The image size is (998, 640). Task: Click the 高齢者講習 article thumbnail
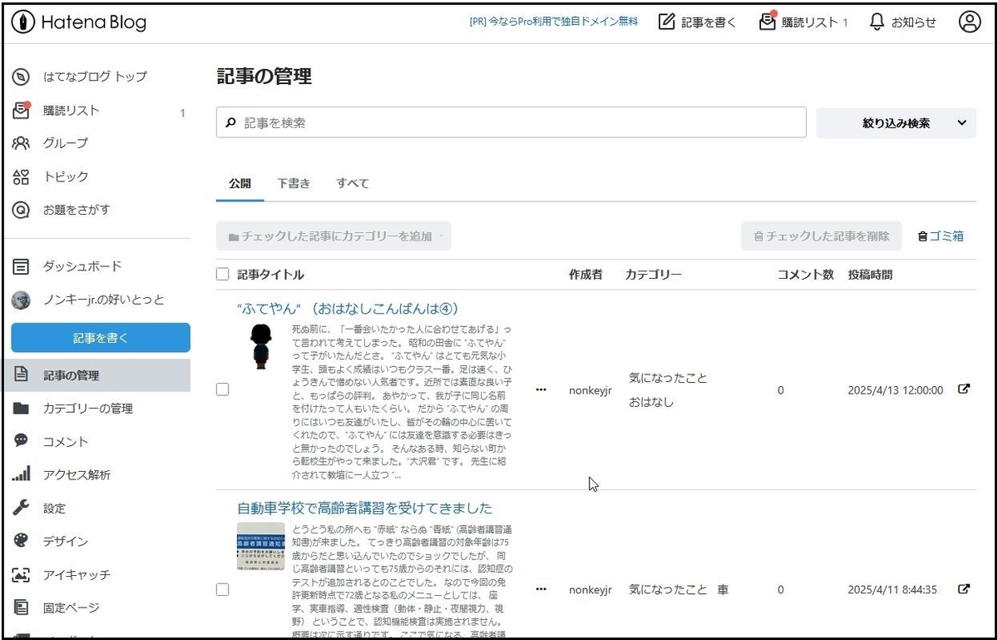click(x=261, y=546)
